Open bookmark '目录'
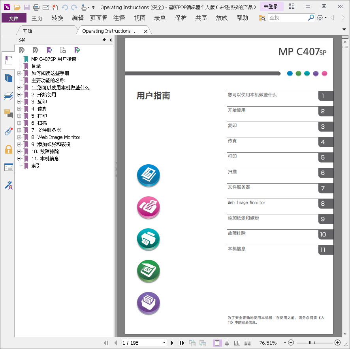This screenshot has height=349, width=350. [36, 66]
